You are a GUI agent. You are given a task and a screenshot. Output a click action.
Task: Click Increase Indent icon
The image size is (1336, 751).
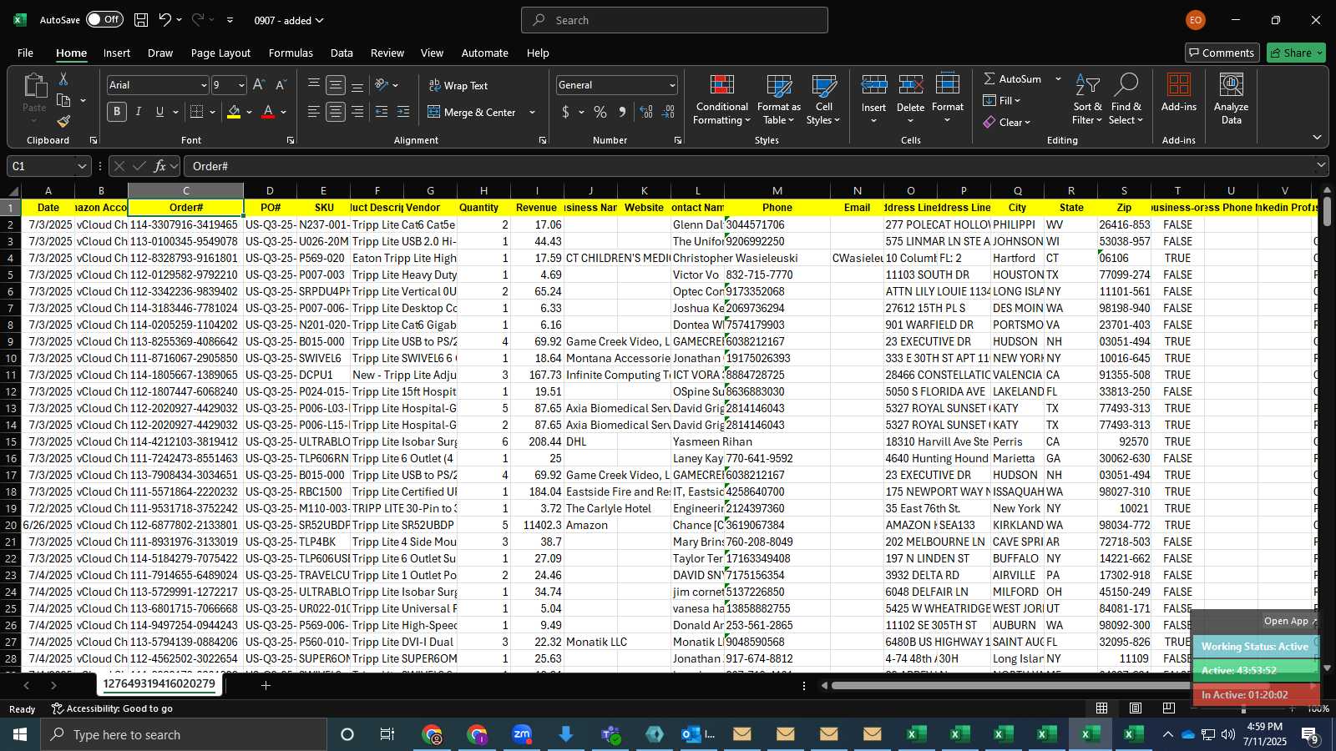click(x=403, y=112)
